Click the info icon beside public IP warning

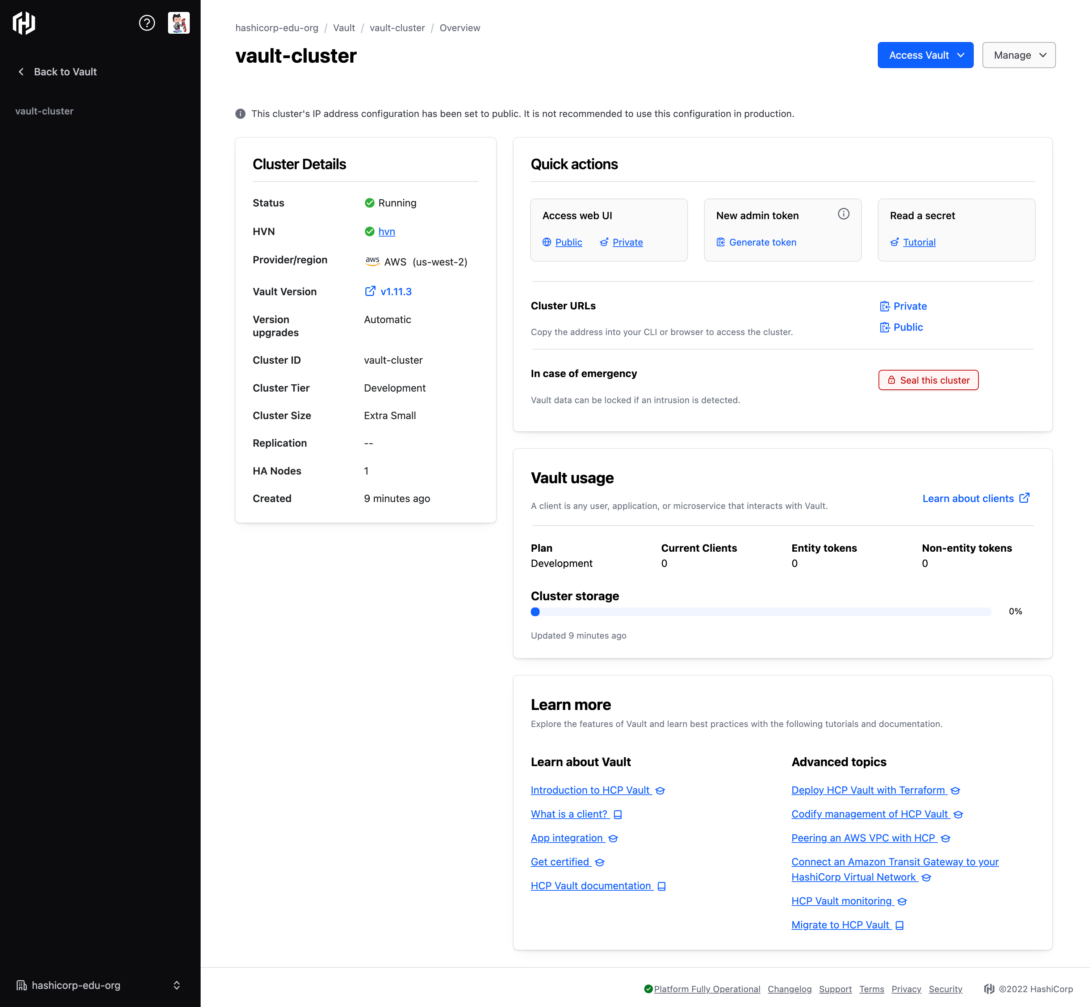click(240, 114)
